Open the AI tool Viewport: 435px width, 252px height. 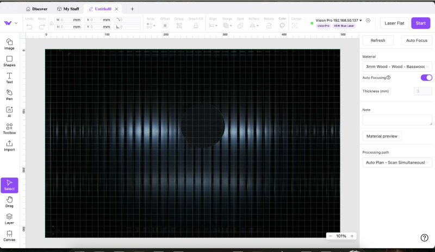[9, 112]
